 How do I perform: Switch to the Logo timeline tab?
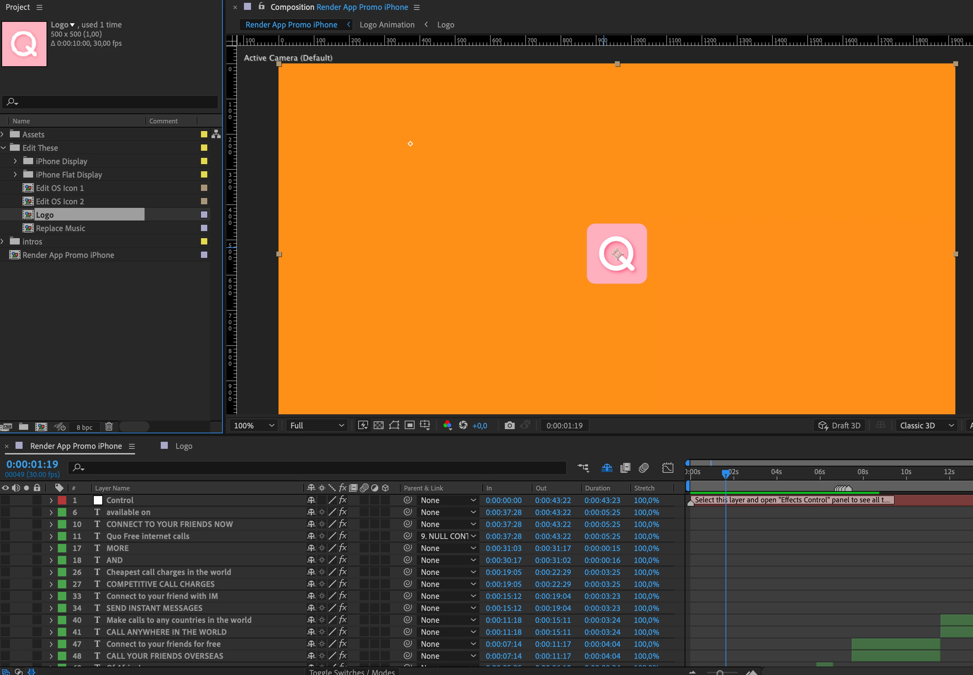(x=183, y=446)
